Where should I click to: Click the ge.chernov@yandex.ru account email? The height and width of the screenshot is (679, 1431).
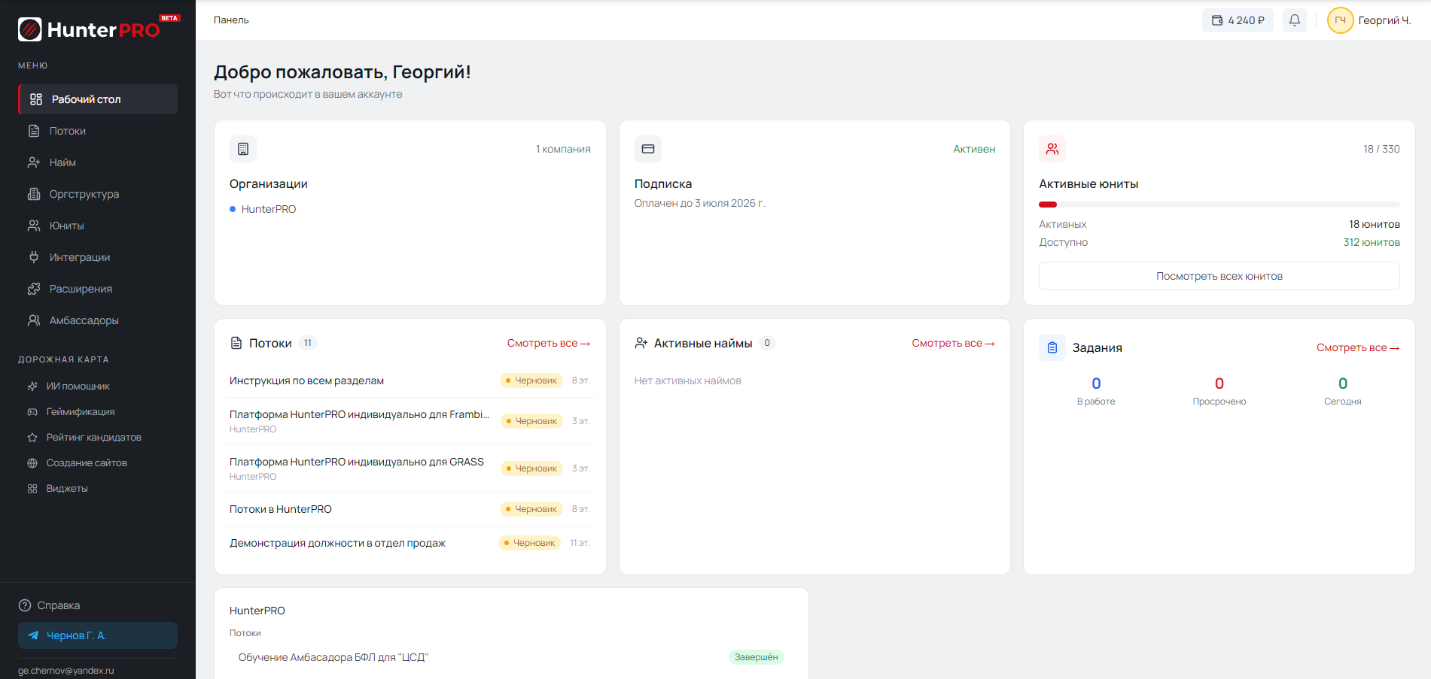tap(66, 671)
